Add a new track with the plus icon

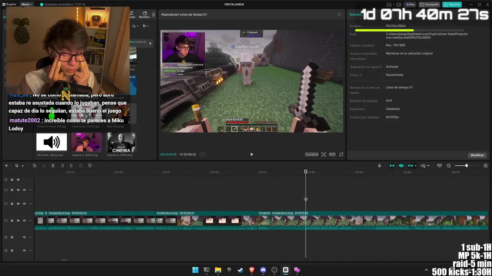tap(6, 166)
